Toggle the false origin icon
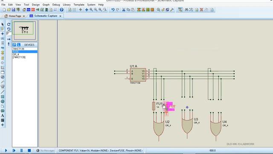The height and width of the screenshot is (154, 273). click(x=81, y=10)
